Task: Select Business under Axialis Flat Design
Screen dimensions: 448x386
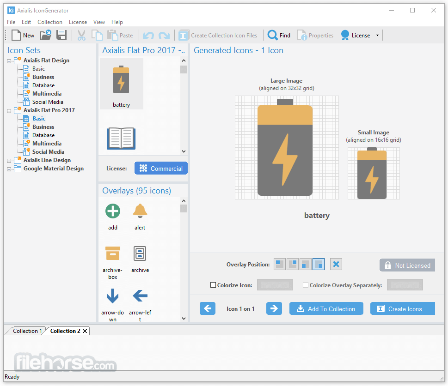Action: pos(43,77)
